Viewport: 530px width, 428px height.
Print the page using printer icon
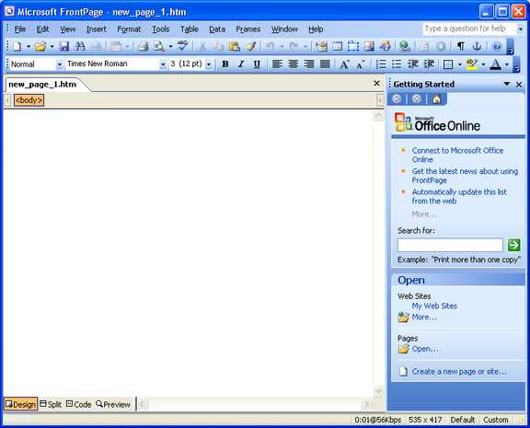[x=144, y=46]
